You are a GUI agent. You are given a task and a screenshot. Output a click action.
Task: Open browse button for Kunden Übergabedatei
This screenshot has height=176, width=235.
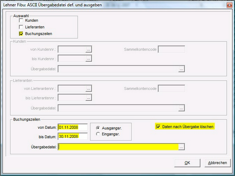pyautogui.click(x=181, y=69)
